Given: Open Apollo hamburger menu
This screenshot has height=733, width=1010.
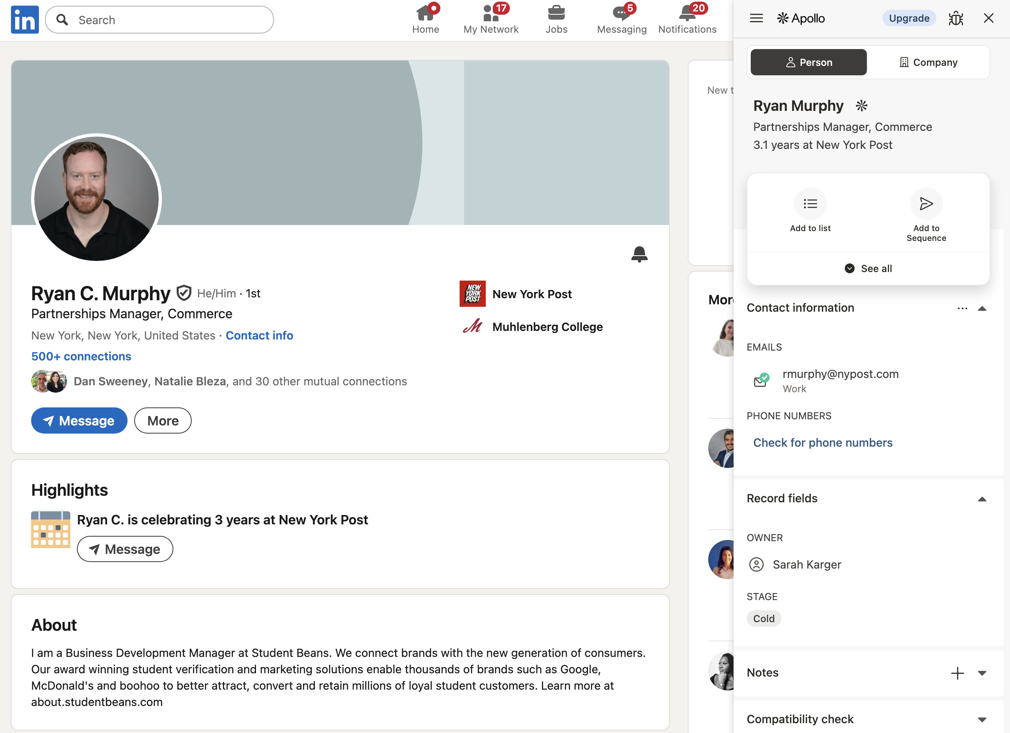Looking at the screenshot, I should [x=756, y=18].
